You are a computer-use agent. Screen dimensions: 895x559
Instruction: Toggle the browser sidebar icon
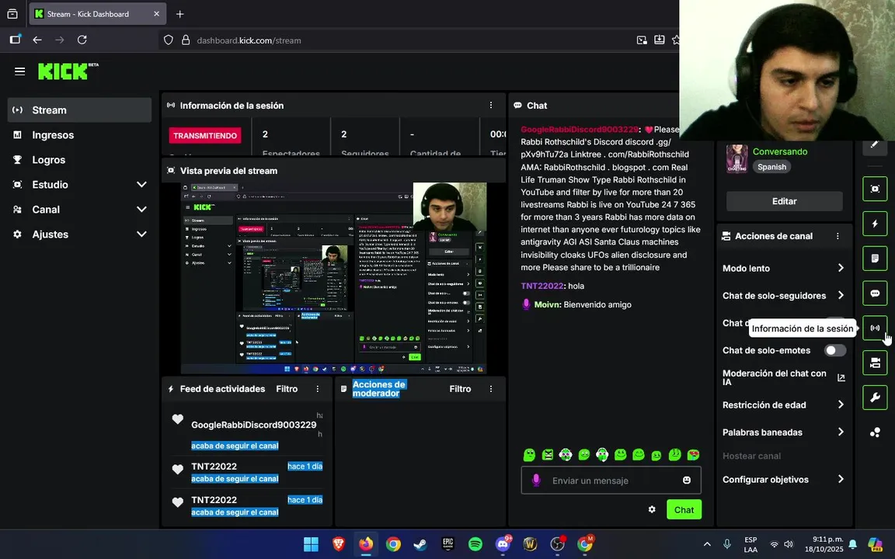15,40
